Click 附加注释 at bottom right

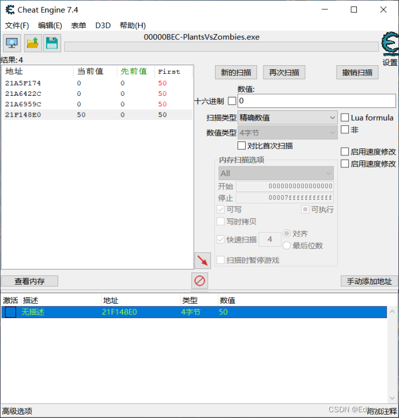pos(382,411)
